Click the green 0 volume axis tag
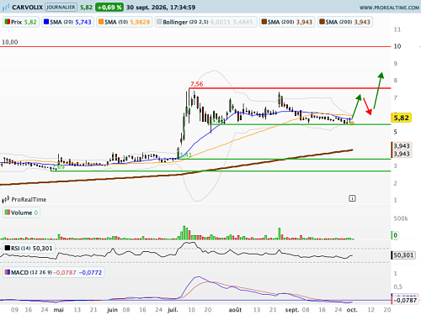Image resolution: width=421 pixels, height=315 pixels. 395,235
